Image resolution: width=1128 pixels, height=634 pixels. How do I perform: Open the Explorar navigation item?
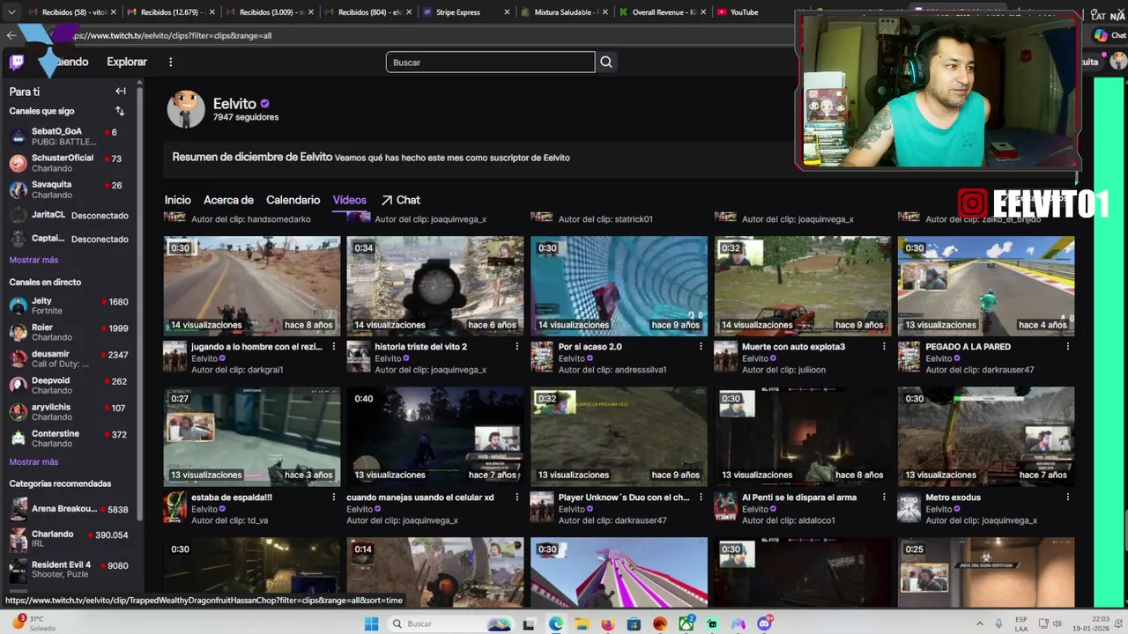(x=127, y=62)
